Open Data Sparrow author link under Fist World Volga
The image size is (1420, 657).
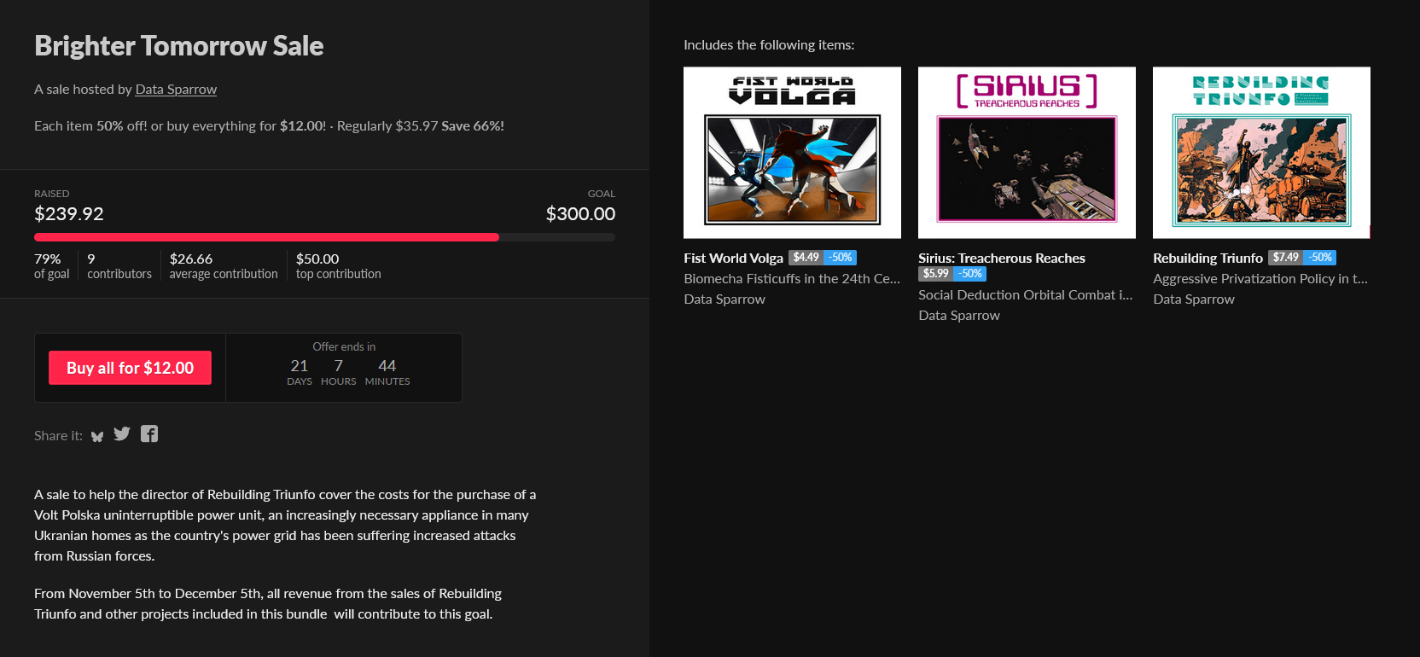pyautogui.click(x=725, y=299)
